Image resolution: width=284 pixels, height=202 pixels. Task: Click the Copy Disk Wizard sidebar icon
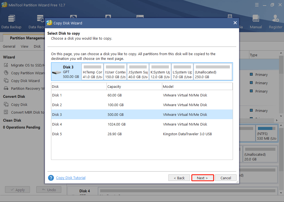(6, 81)
